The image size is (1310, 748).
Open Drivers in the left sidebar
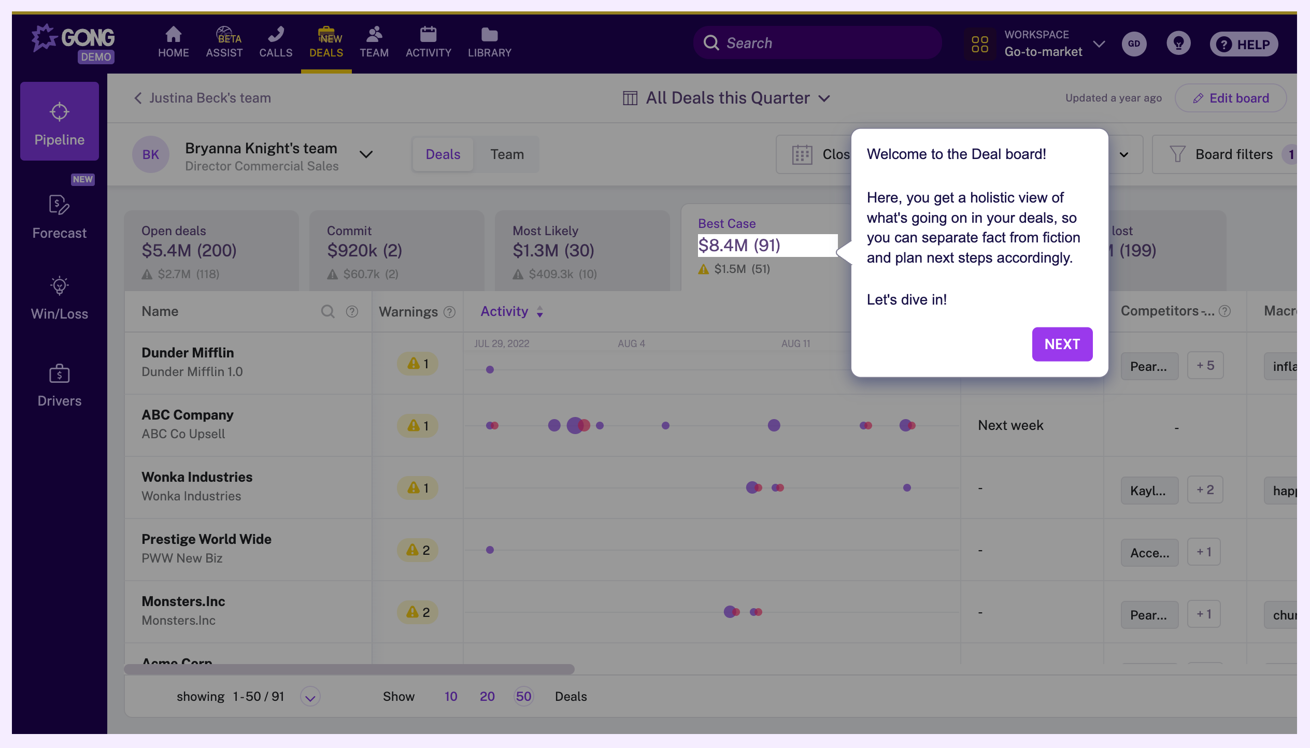(60, 386)
